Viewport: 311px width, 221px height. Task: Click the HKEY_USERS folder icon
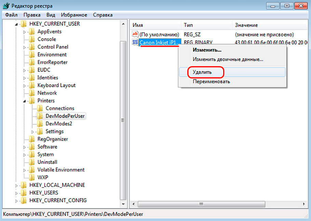pyautogui.click(x=24, y=193)
